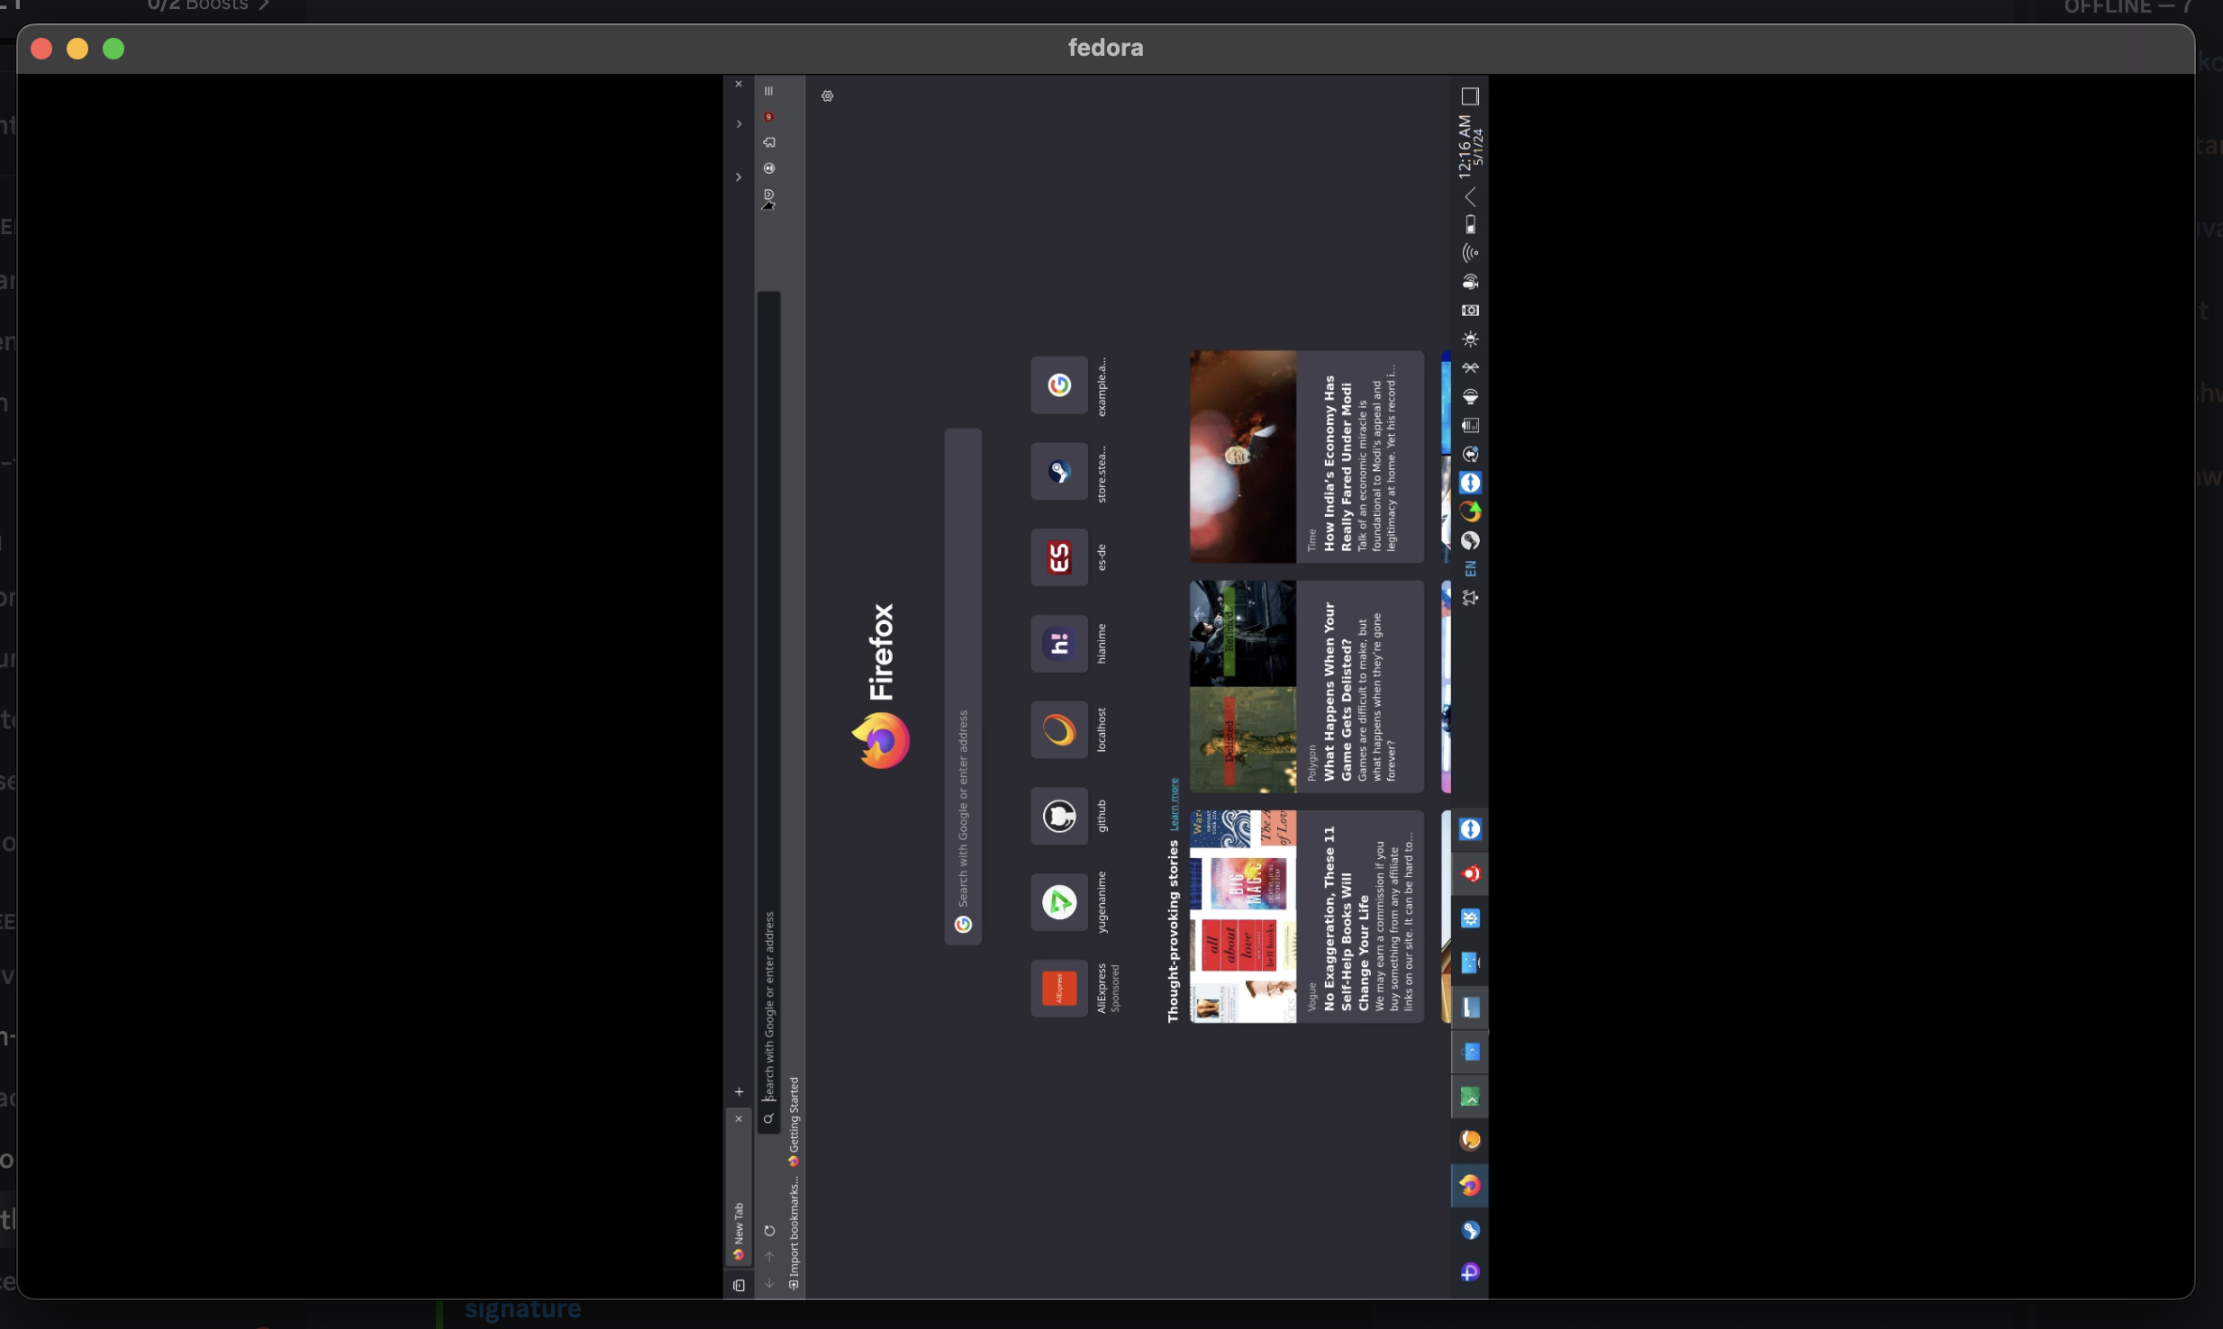Open the Steam icon in the taskbar

1470,1230
